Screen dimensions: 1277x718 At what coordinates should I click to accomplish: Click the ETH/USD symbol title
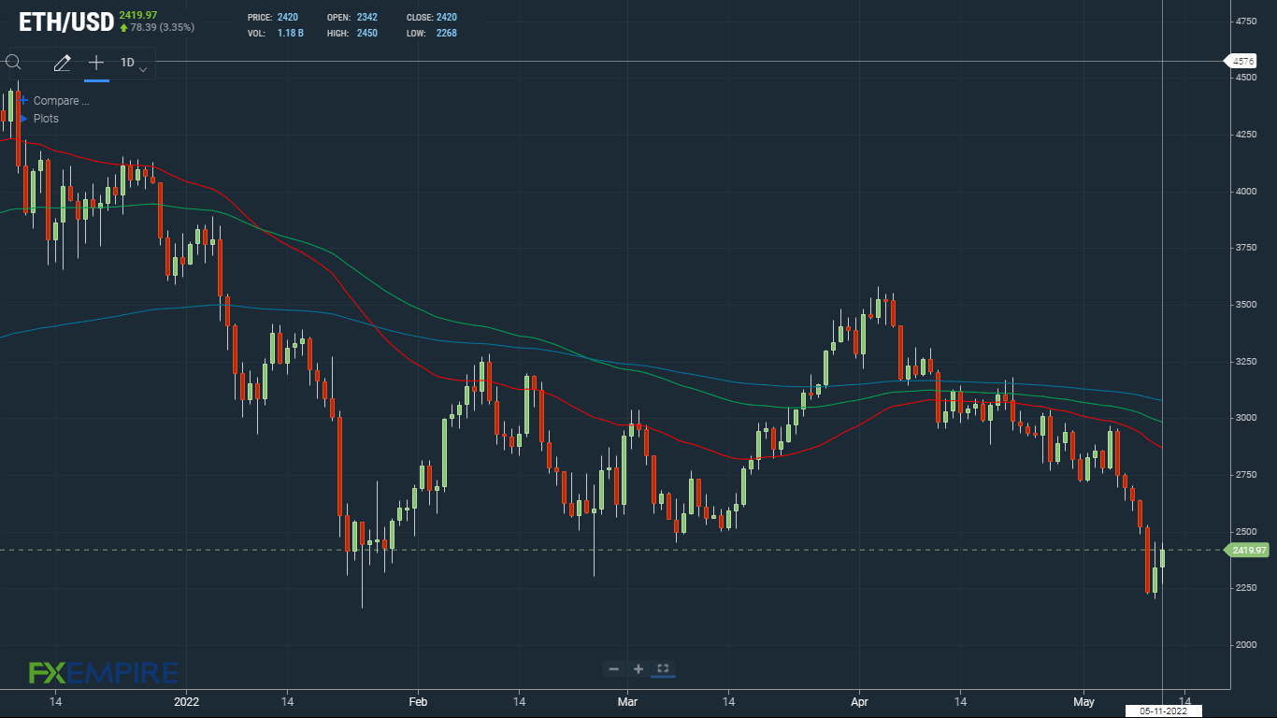(66, 21)
